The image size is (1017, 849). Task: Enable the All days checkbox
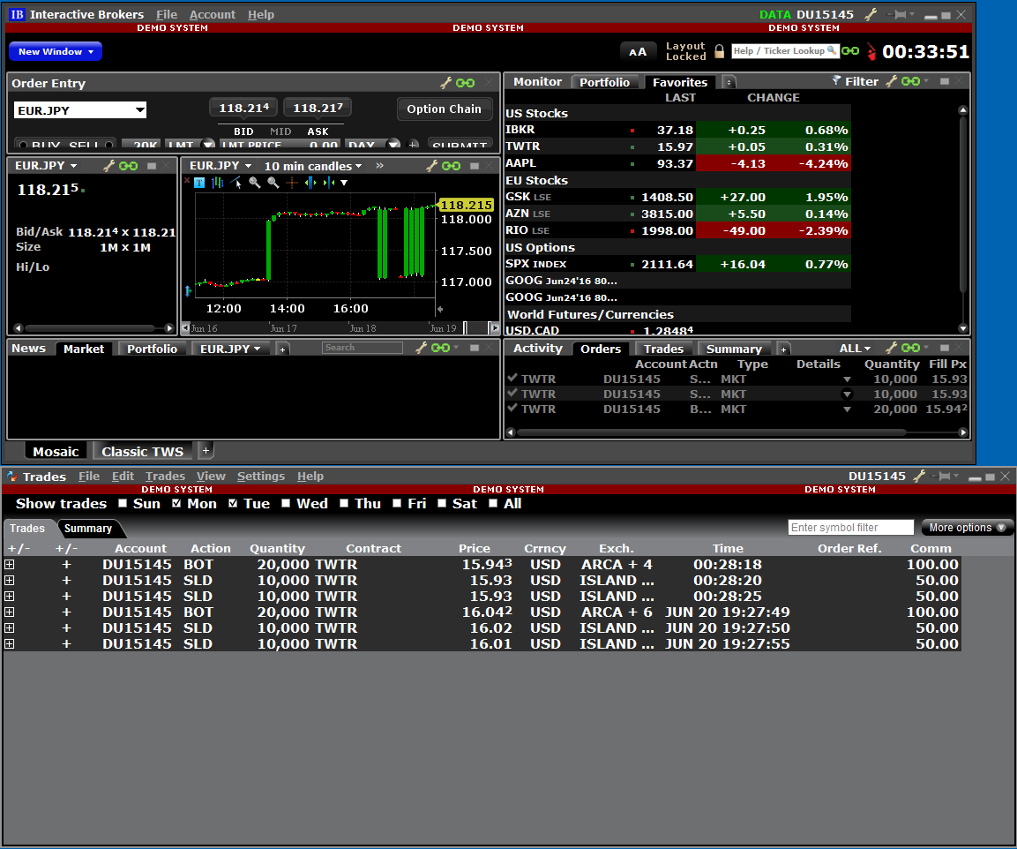(492, 504)
